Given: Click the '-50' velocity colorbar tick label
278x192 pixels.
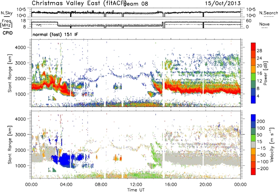Looking at the screenshot, I should [261, 155].
